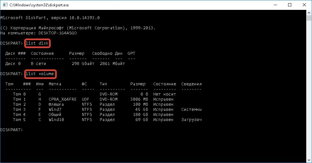The image size is (312, 163).
Task: Click the disk size '298 Gбайт'
Action: 83,64
